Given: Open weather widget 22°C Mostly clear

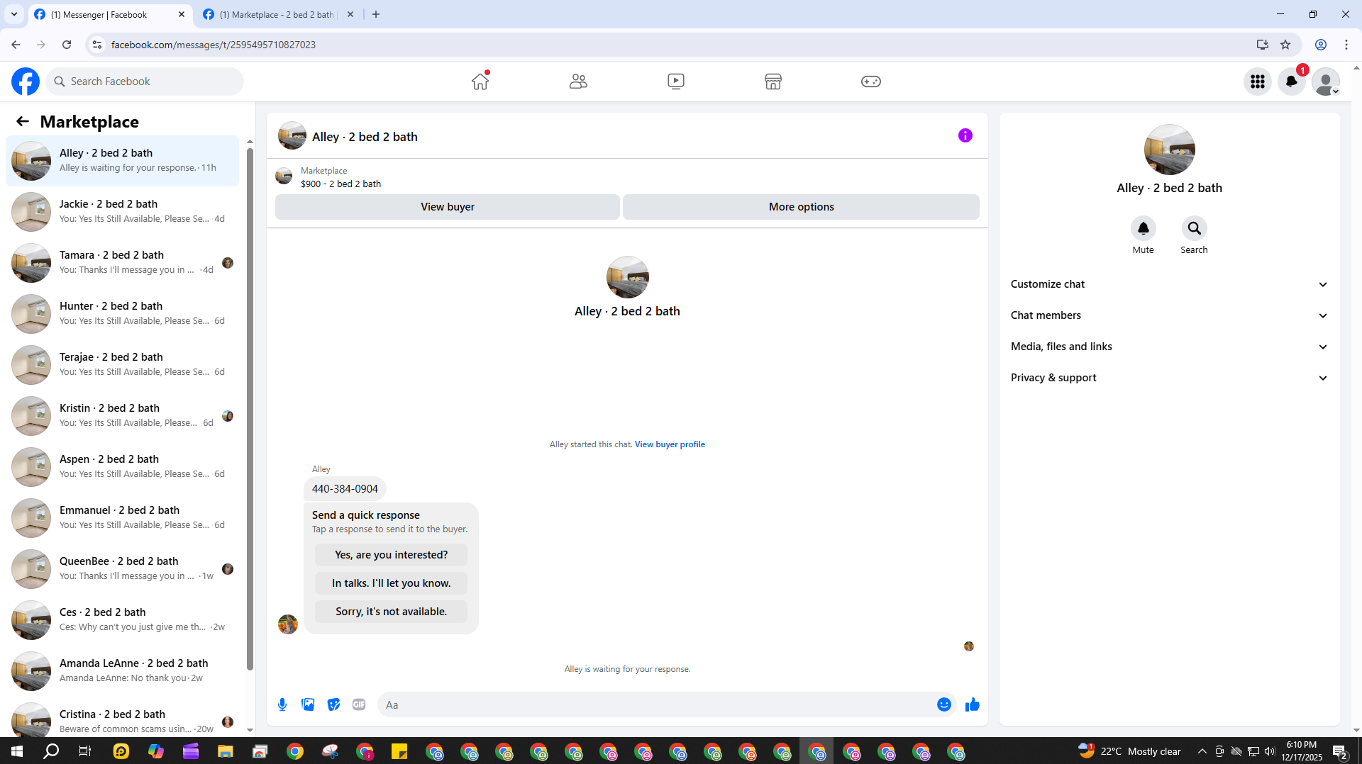Looking at the screenshot, I should tap(1129, 751).
